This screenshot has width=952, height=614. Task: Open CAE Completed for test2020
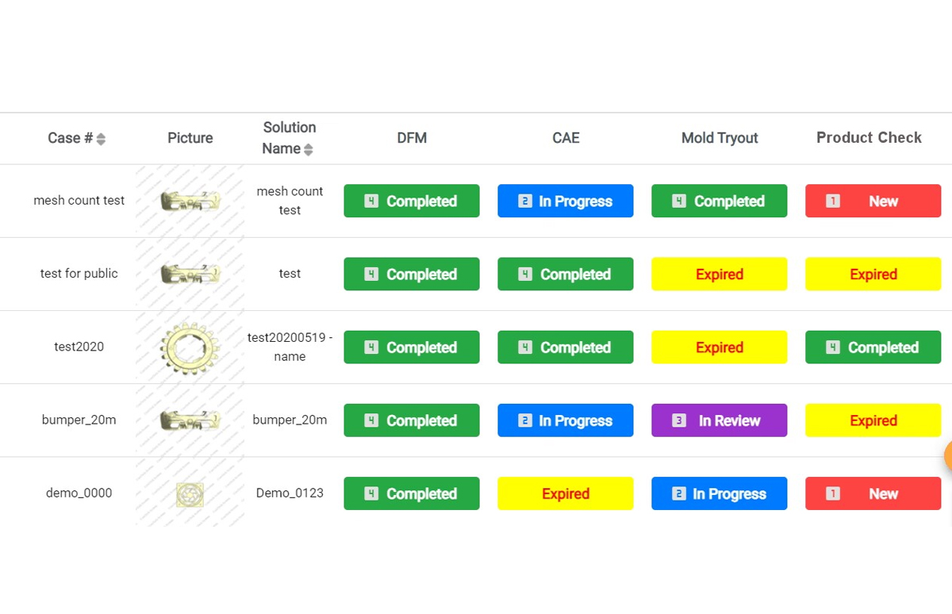coord(566,347)
